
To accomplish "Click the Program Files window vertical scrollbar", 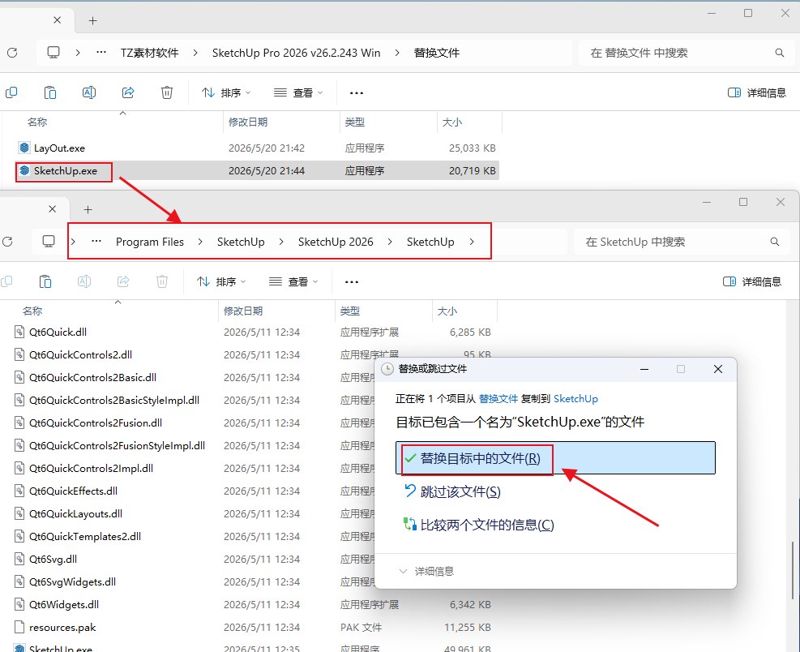I will [x=792, y=570].
